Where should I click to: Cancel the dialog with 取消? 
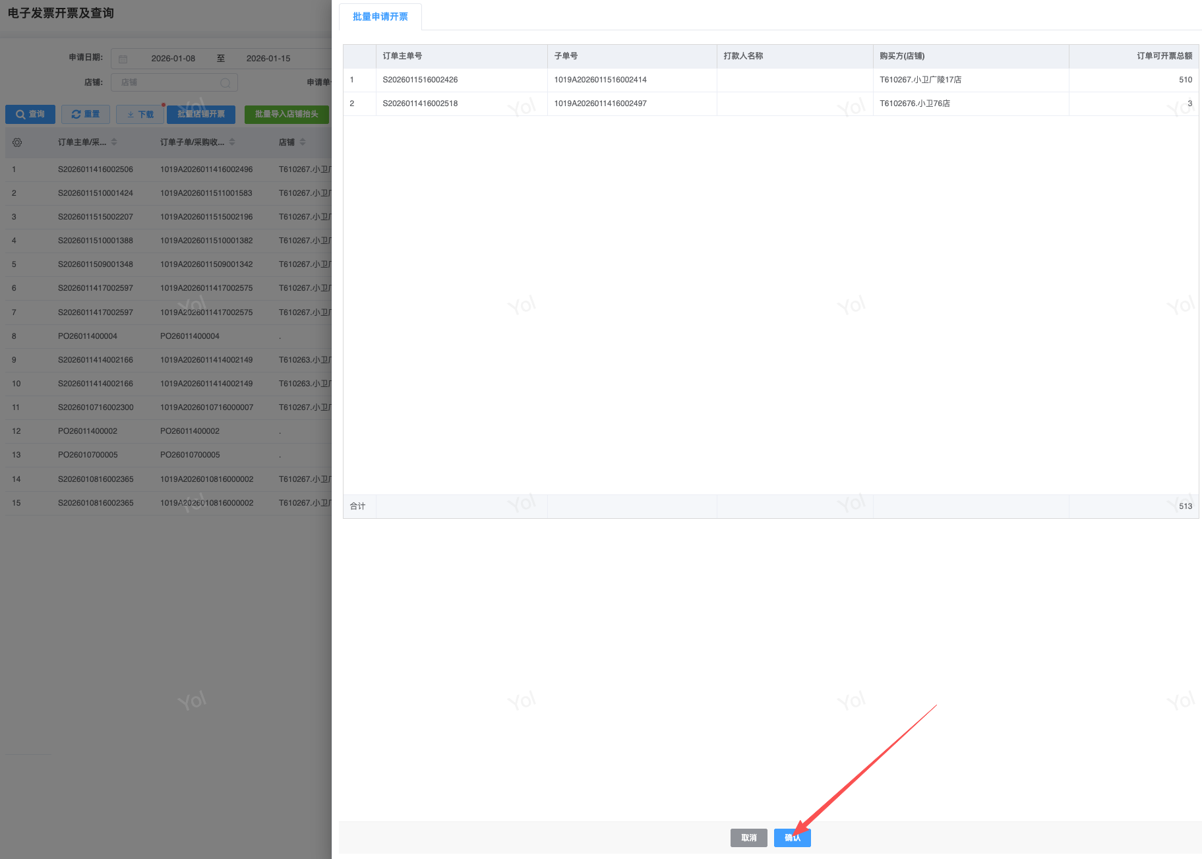pyautogui.click(x=749, y=838)
